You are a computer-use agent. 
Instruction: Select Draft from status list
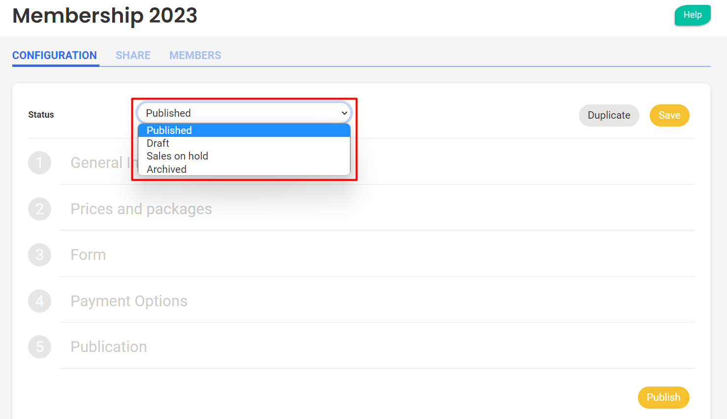coord(158,143)
